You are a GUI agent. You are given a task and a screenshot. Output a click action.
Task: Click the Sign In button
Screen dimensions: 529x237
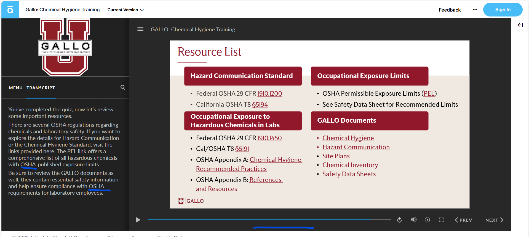pyautogui.click(x=503, y=10)
